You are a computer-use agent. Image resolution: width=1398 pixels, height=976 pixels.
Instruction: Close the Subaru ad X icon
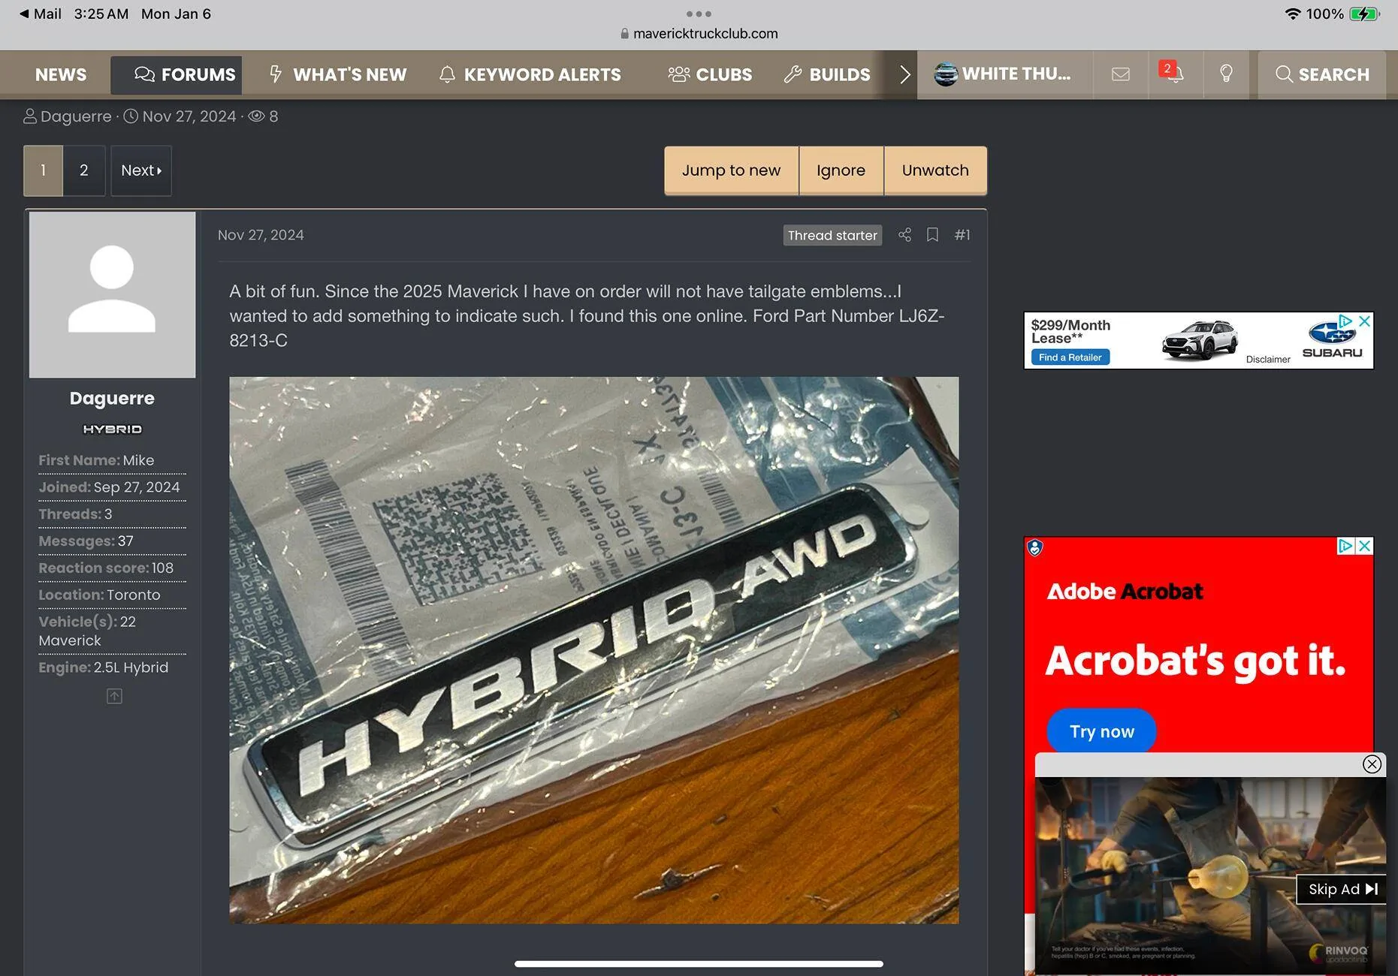coord(1365,321)
